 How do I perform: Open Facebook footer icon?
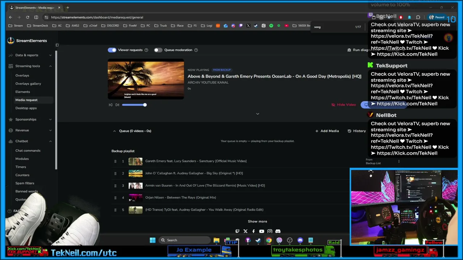point(254,231)
